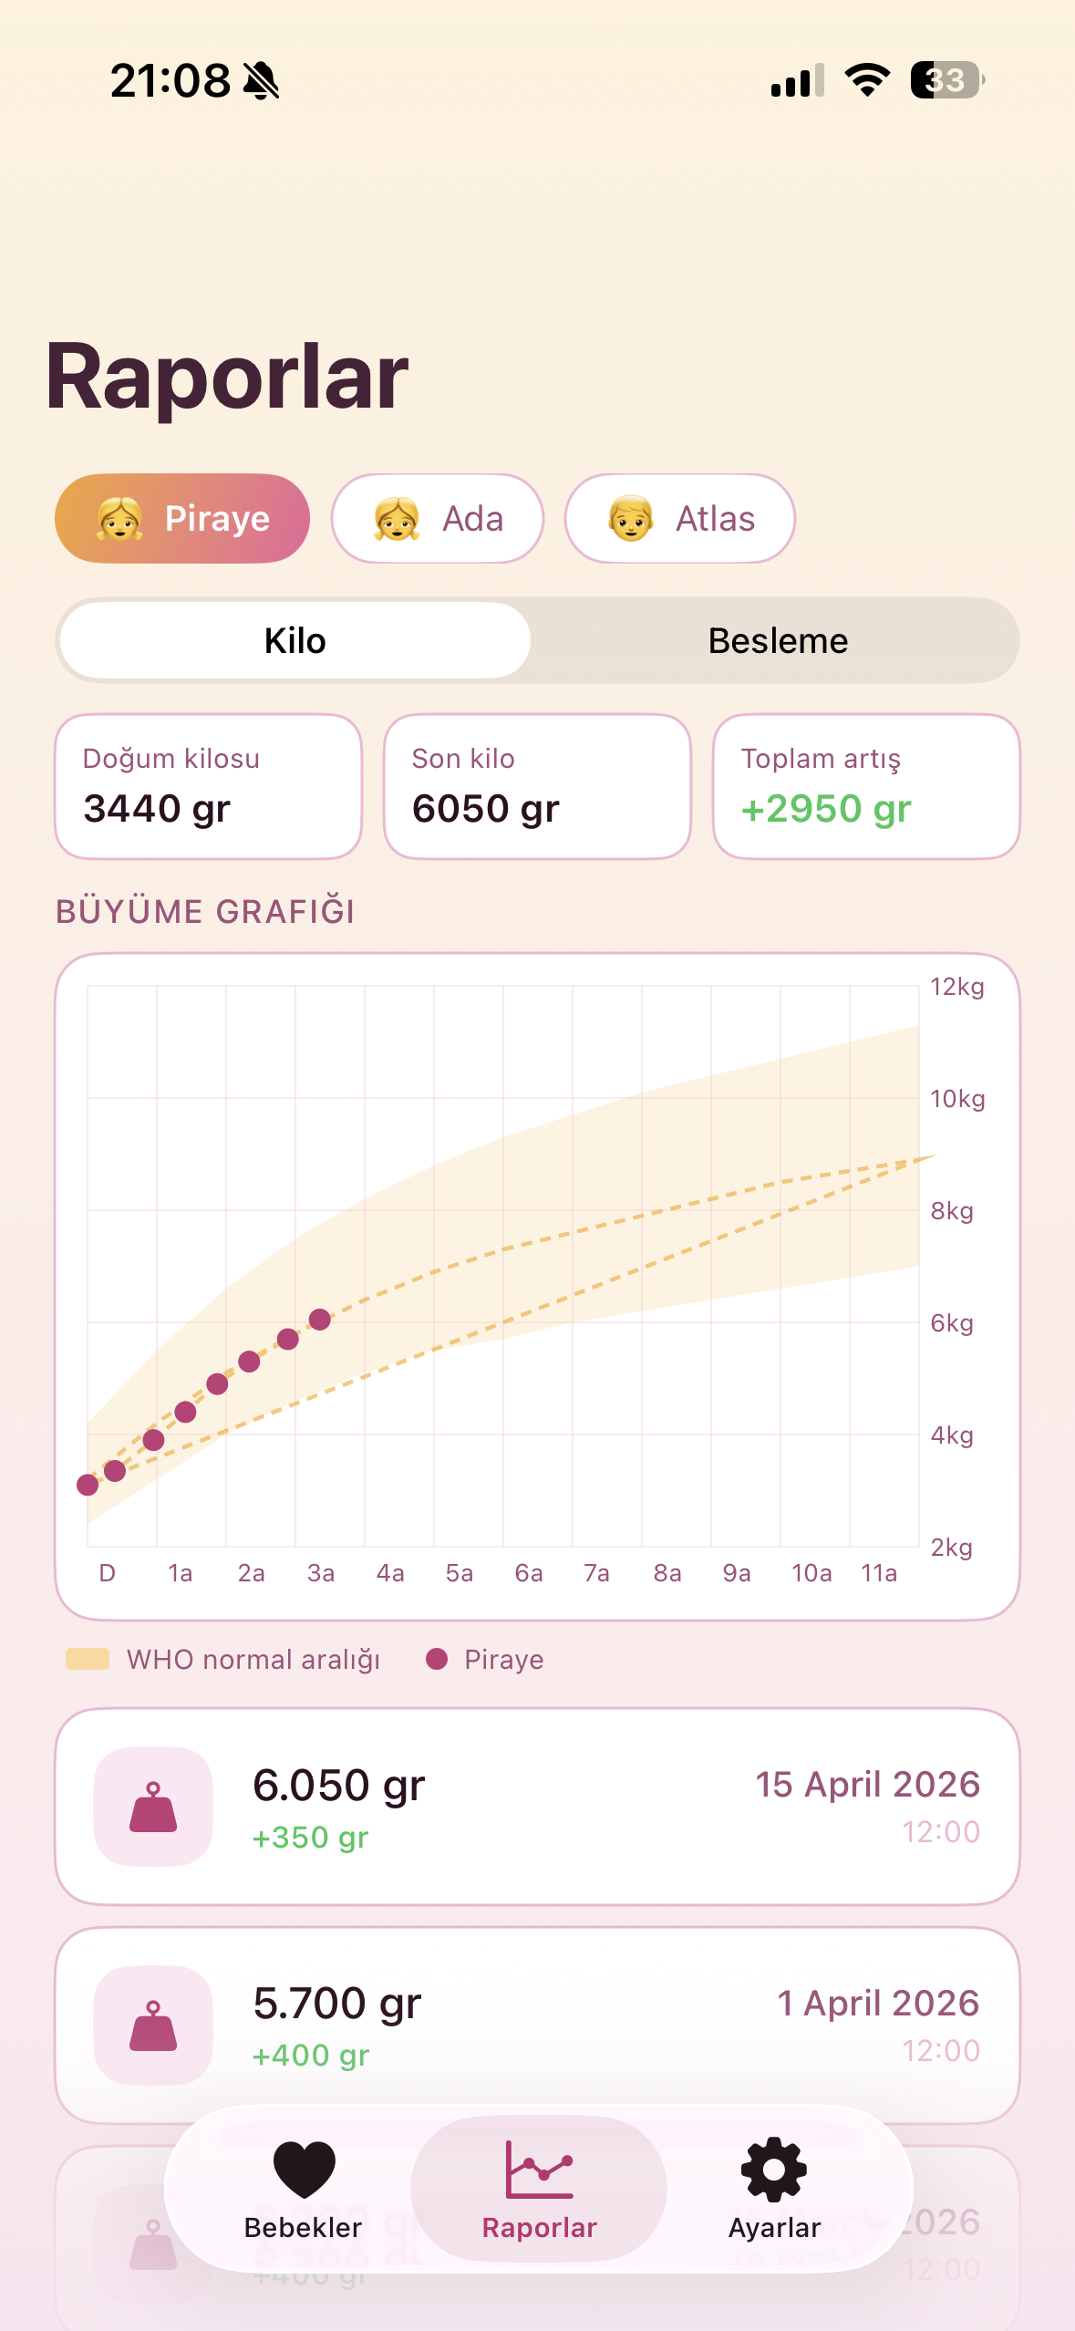Viewport: 1075px width, 2331px height.
Task: Tap the latest data point on growth chart
Action: coord(320,1320)
